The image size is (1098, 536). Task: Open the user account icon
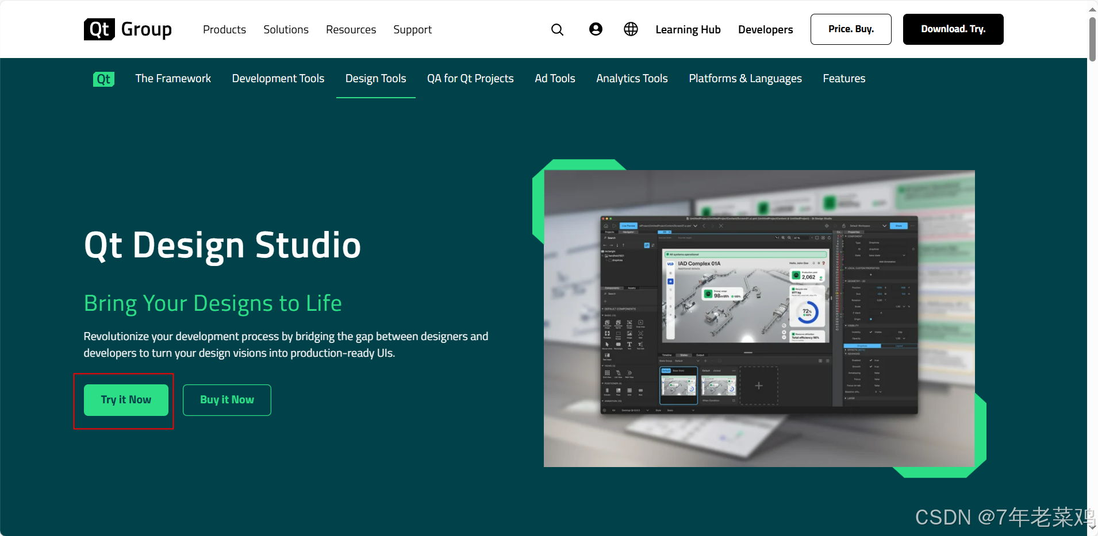(x=596, y=29)
